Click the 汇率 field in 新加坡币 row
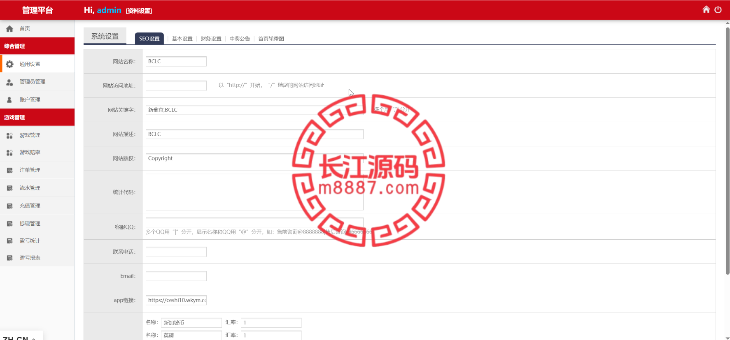 [271, 323]
